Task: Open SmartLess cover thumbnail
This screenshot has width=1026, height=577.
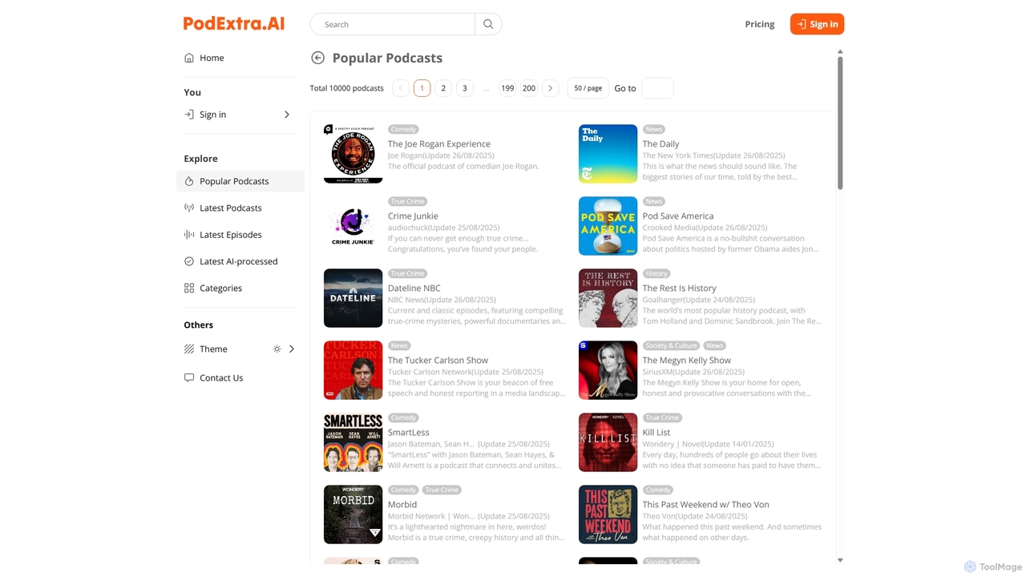Action: 353,442
